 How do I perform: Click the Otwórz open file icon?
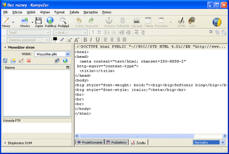click(x=25, y=21)
